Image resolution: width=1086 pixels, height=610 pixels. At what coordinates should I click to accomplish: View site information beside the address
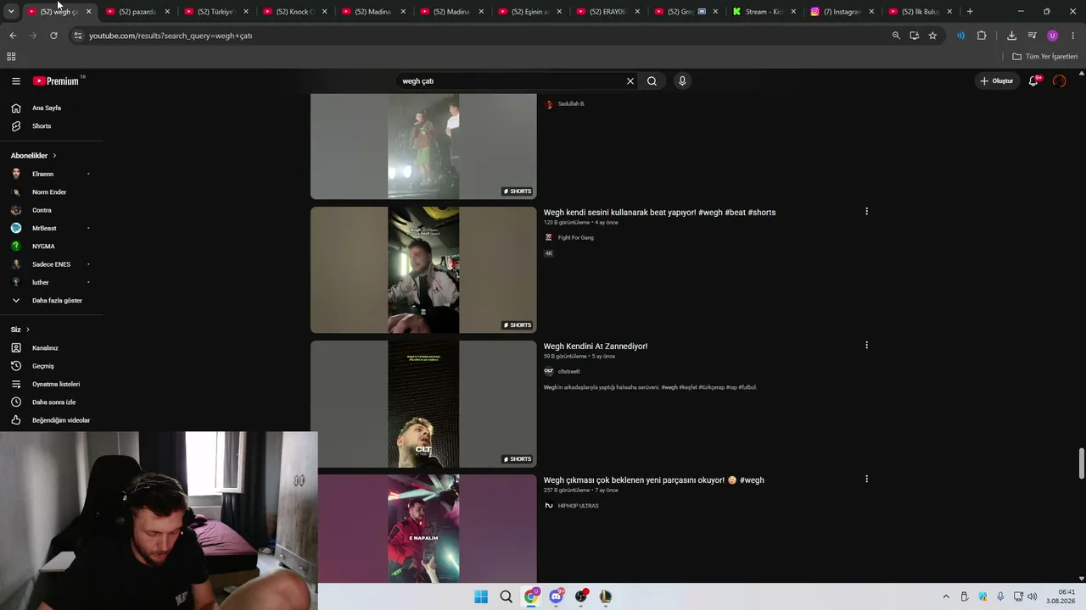coord(77,36)
